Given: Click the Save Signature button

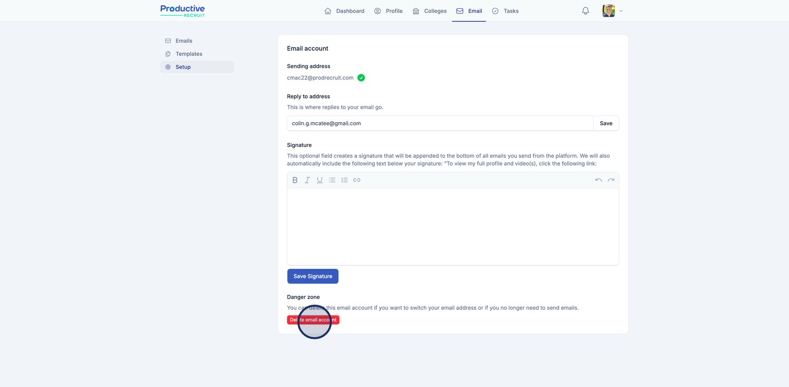Looking at the screenshot, I should pos(313,276).
